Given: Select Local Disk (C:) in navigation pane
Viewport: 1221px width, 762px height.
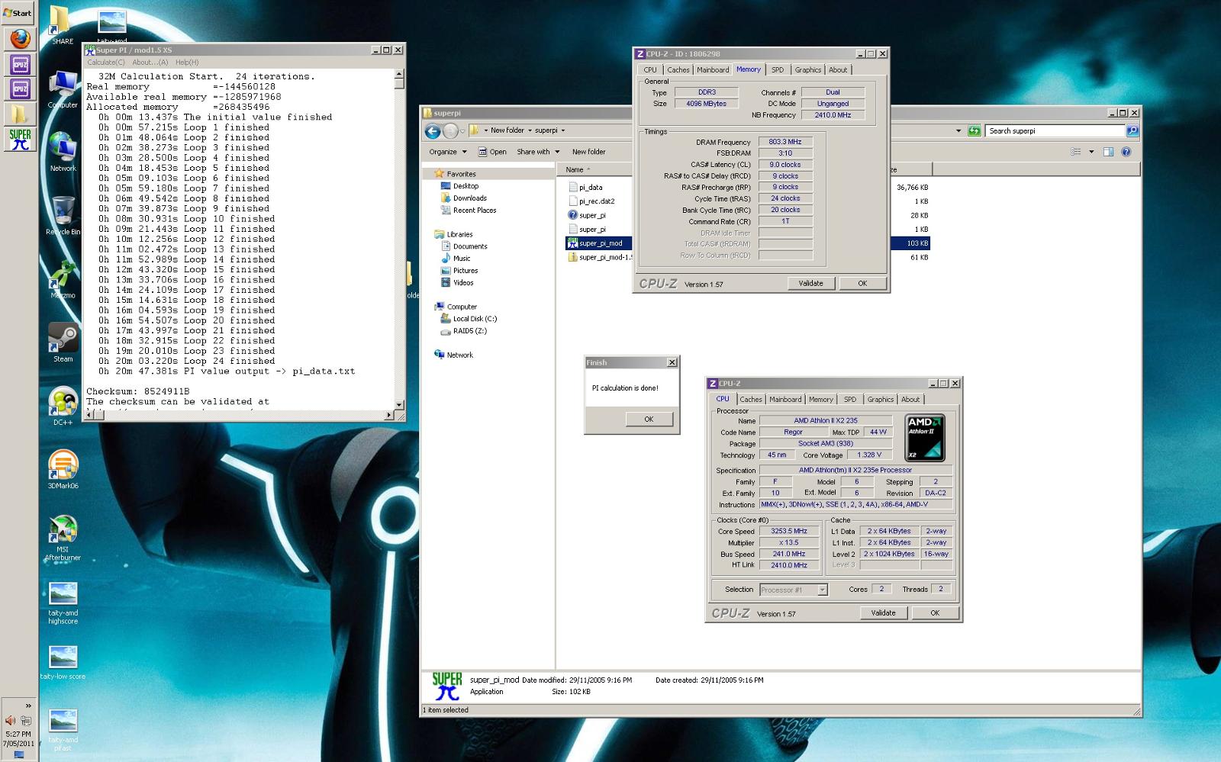Looking at the screenshot, I should click(x=468, y=319).
